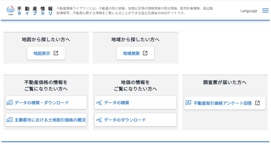Open the Language selector

(x=249, y=11)
